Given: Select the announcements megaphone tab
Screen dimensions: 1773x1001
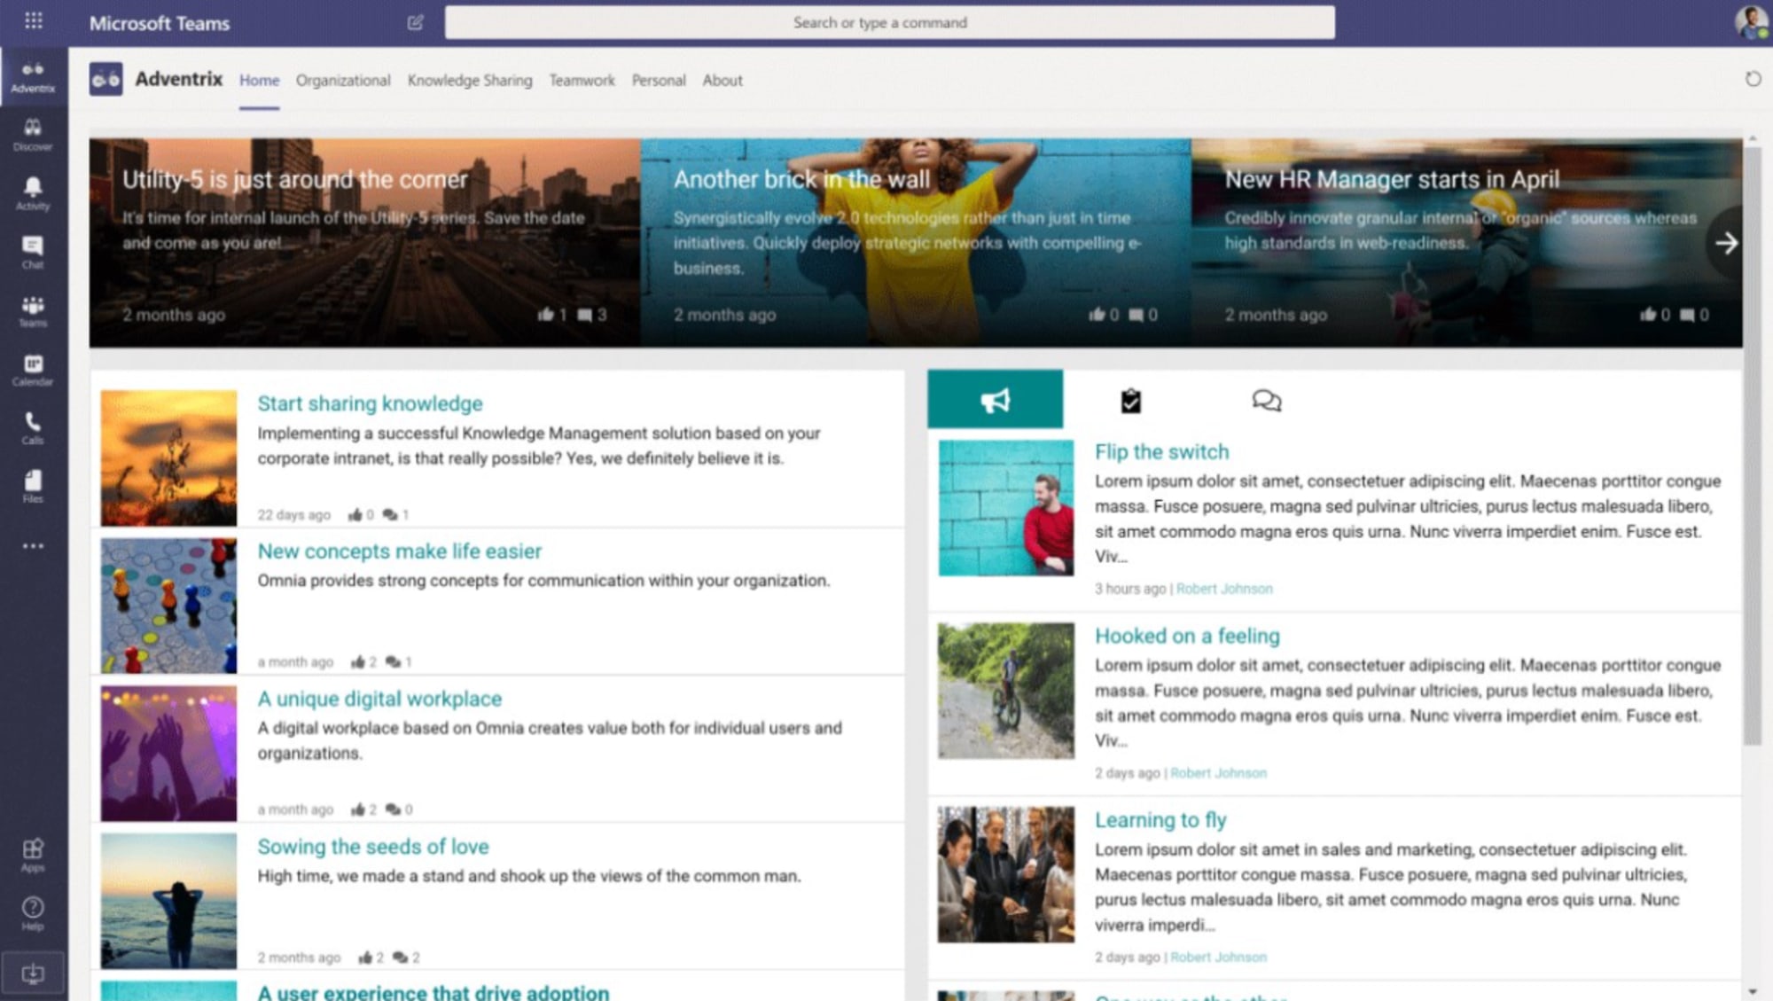Looking at the screenshot, I should point(995,401).
